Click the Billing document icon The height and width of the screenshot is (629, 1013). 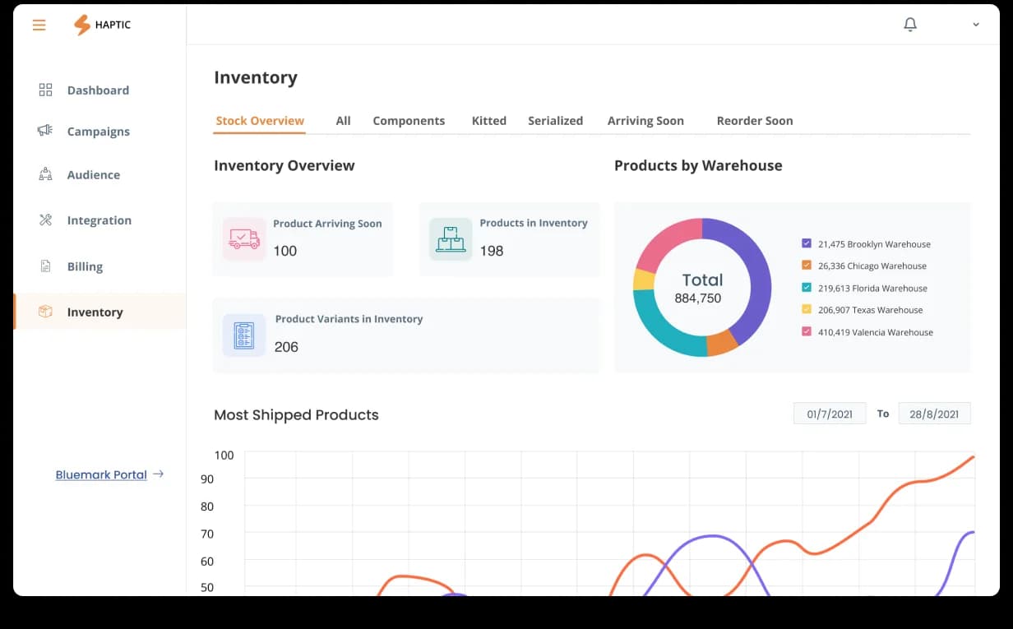point(46,266)
